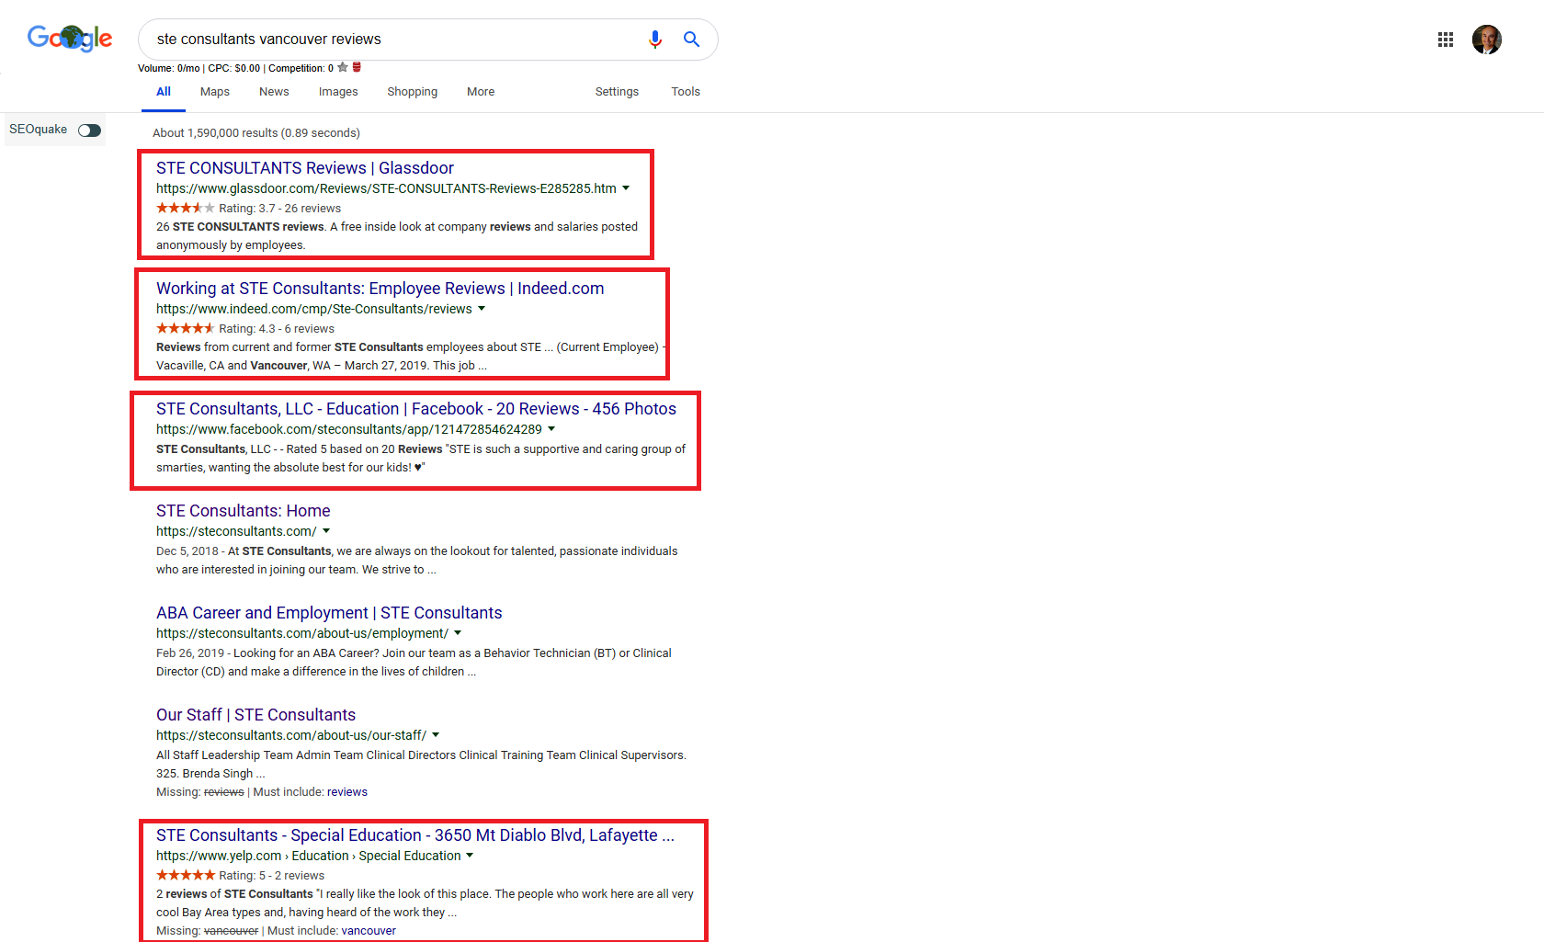This screenshot has height=942, width=1544.
Task: Click Glassdoor star rating 3.7
Action: pyautogui.click(x=186, y=208)
